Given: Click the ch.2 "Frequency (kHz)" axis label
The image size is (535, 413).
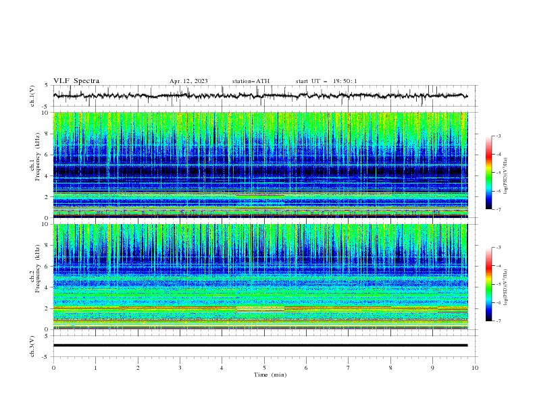Looking at the screenshot, I should coord(37,268).
